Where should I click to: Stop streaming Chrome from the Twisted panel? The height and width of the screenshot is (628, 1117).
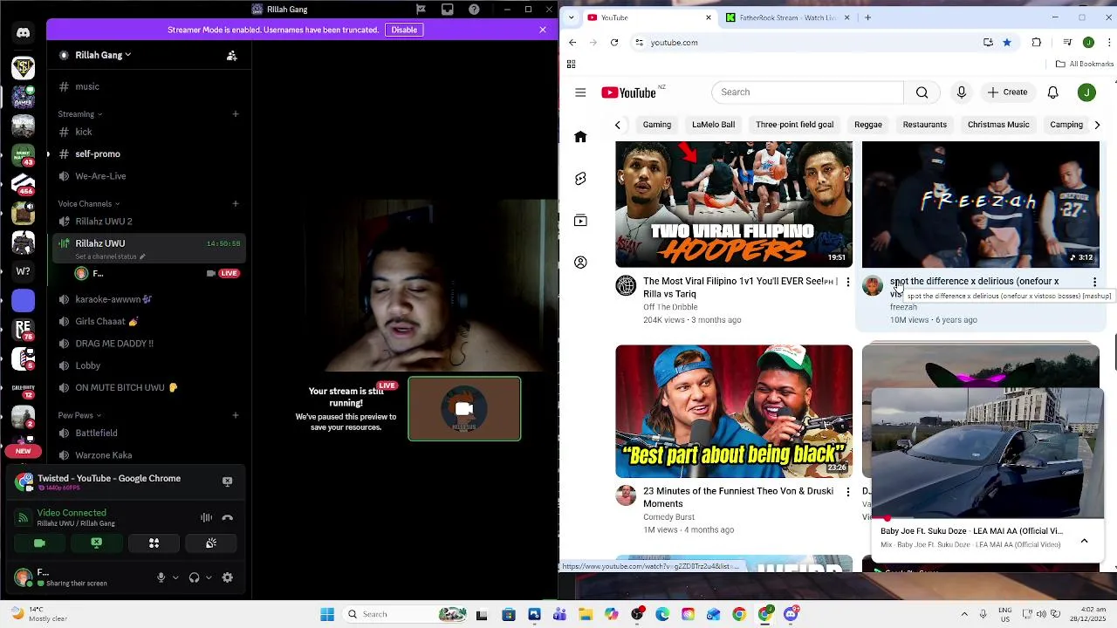[228, 481]
